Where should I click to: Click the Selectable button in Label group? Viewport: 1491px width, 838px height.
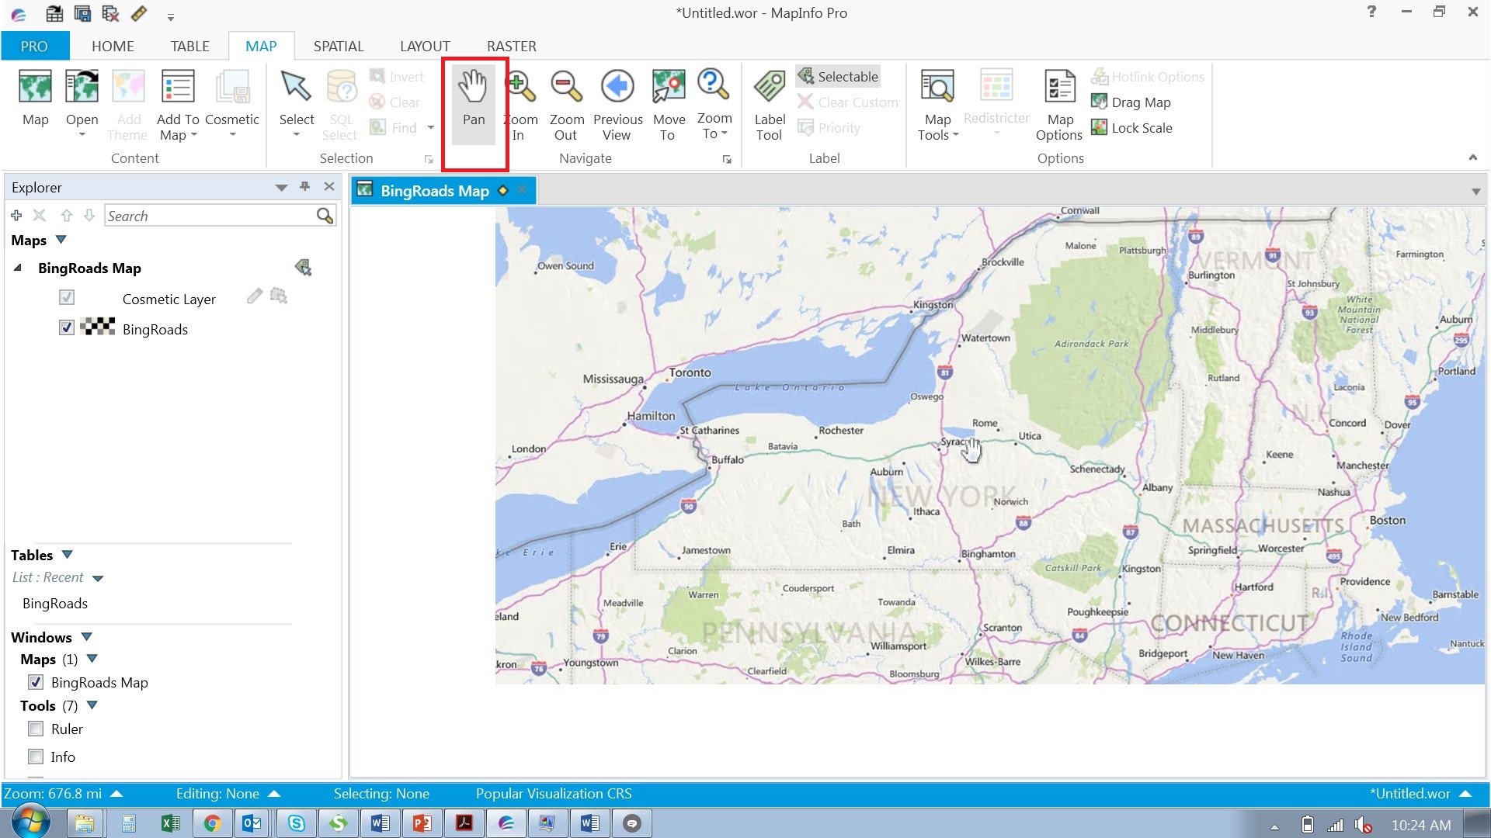(x=839, y=76)
